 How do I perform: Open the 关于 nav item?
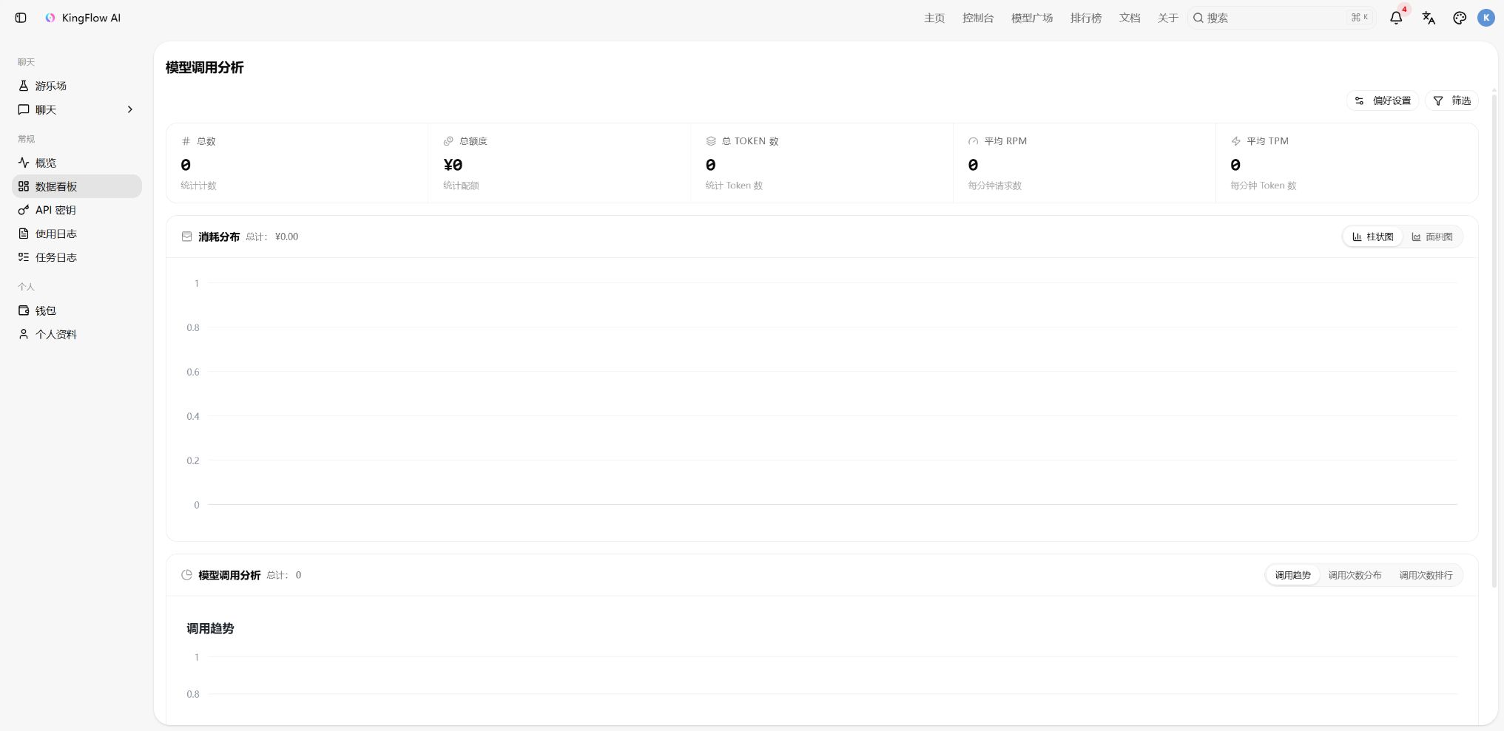coord(1168,18)
